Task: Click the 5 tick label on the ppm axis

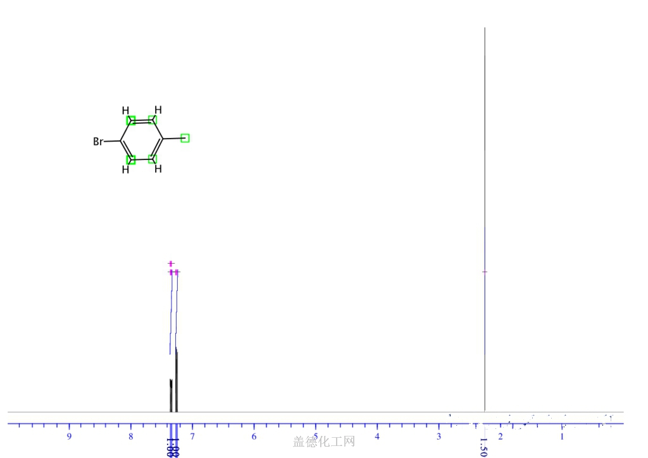Action: (315, 436)
